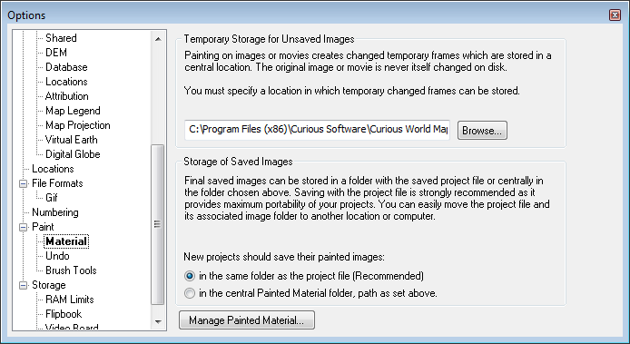Close the Options dialog
Viewport: 630px width, 344px height.
pos(615,15)
